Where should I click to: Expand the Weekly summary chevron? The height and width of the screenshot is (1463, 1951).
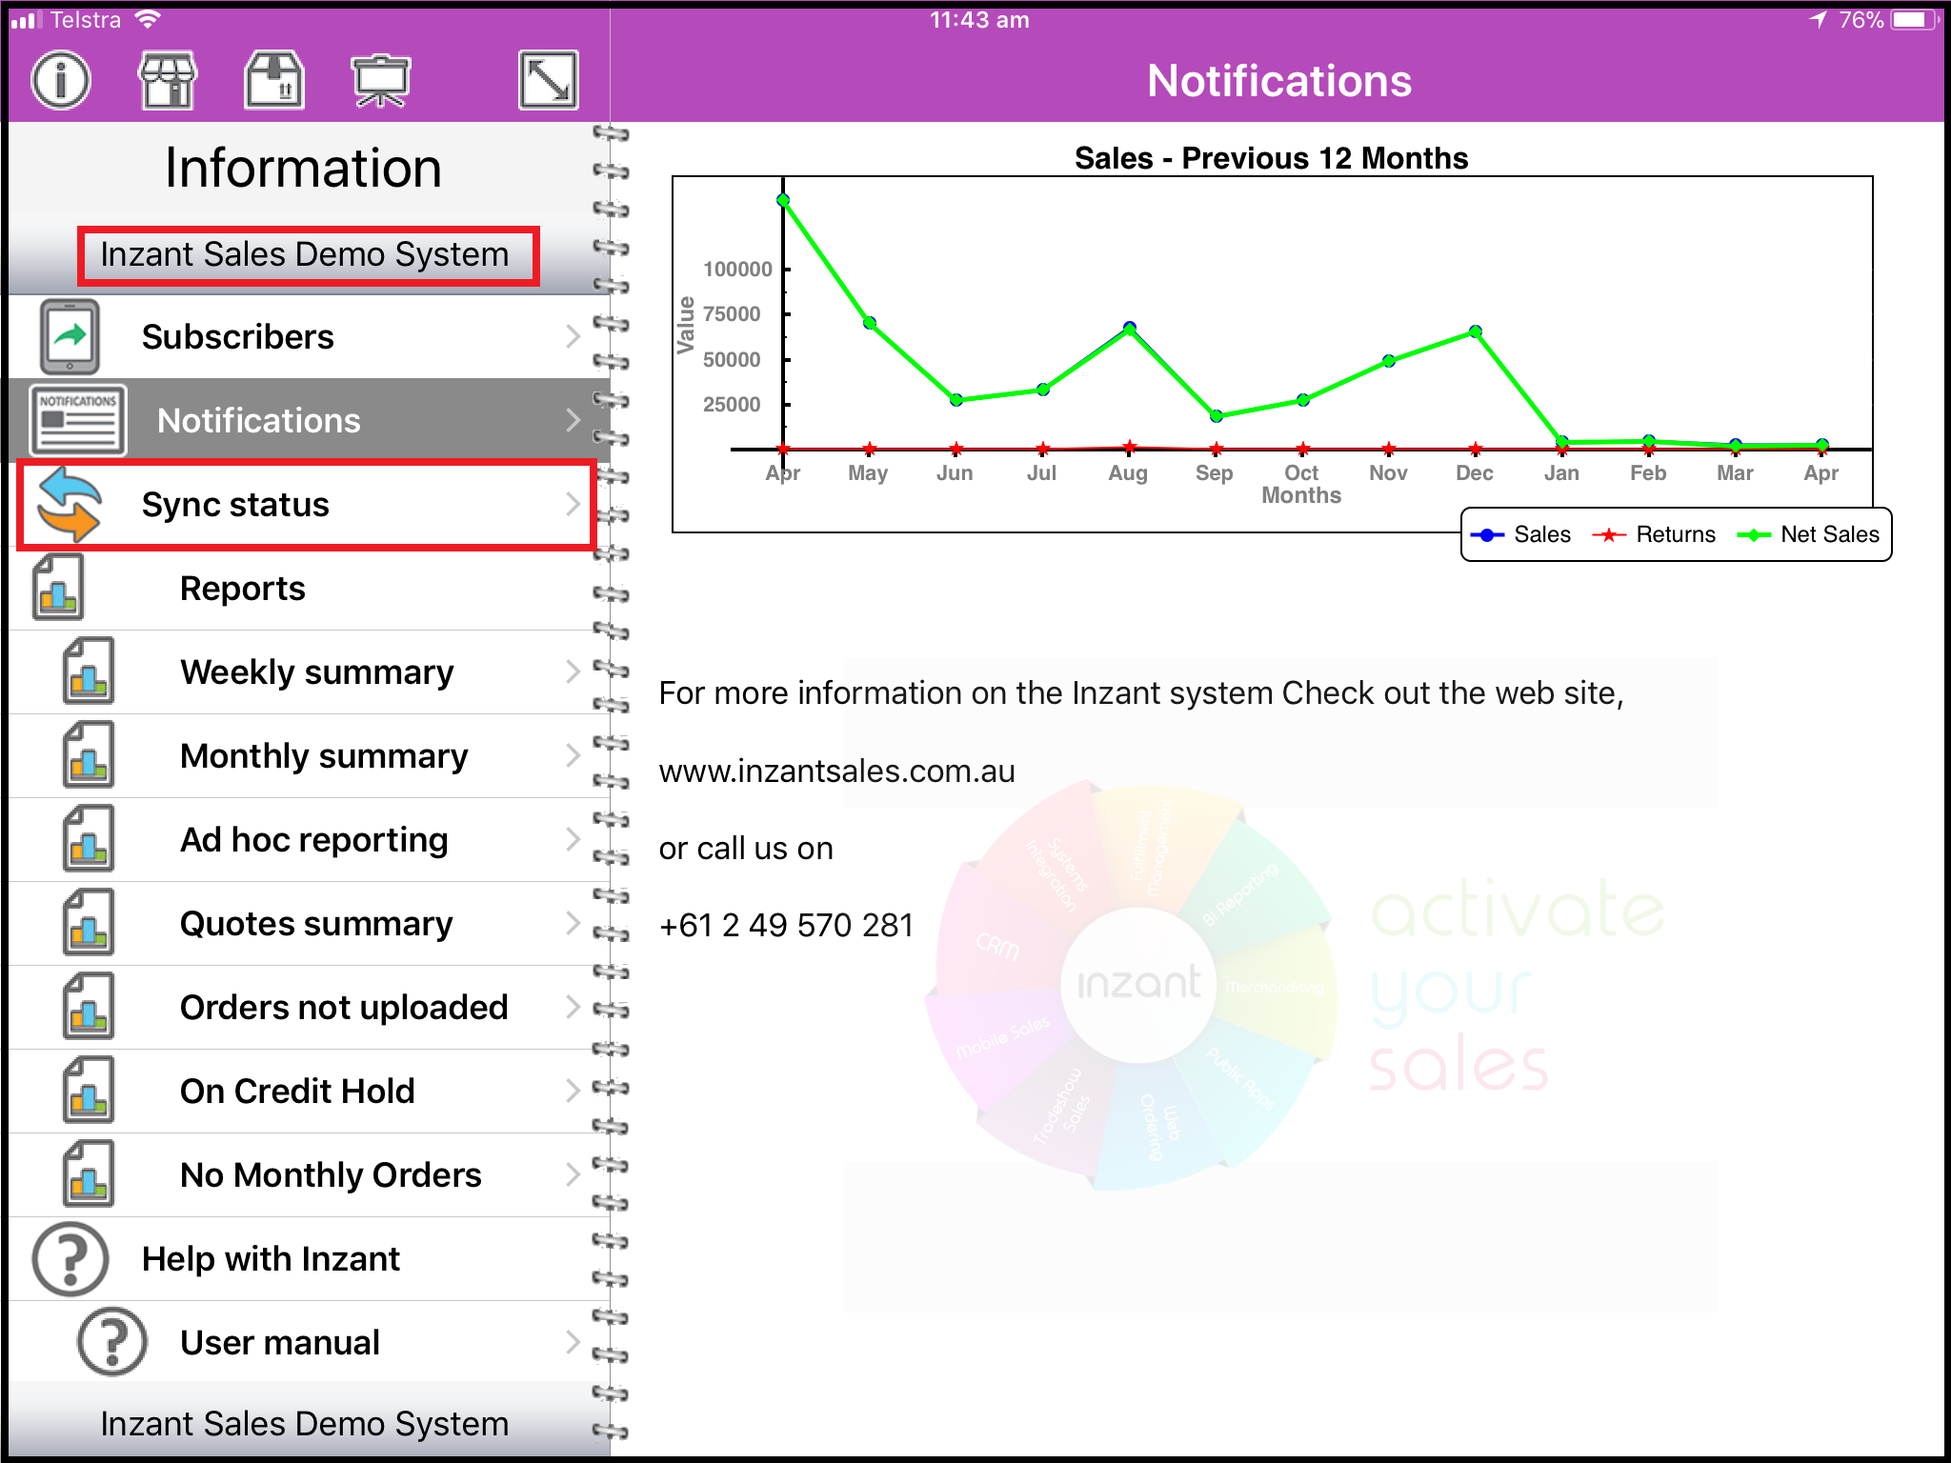tap(573, 671)
